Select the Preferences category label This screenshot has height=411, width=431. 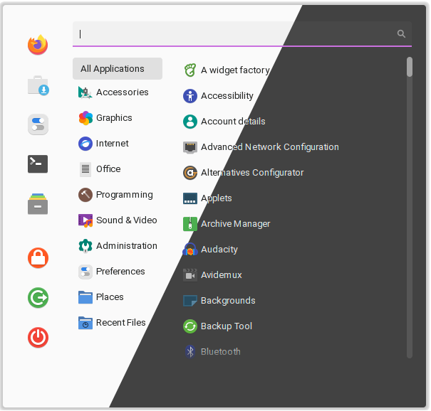[120, 272]
